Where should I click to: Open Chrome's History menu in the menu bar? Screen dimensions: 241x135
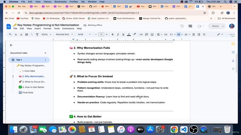click(47, 1)
